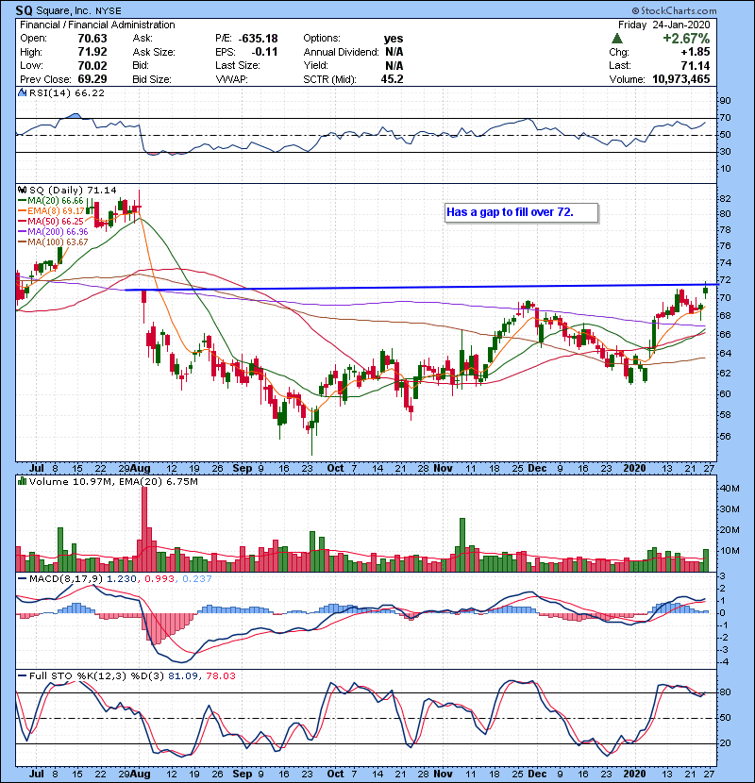Image resolution: width=755 pixels, height=783 pixels.
Task: Click the Volume 10.97M, EMA(20) 6.75M label
Action: pyautogui.click(x=113, y=481)
